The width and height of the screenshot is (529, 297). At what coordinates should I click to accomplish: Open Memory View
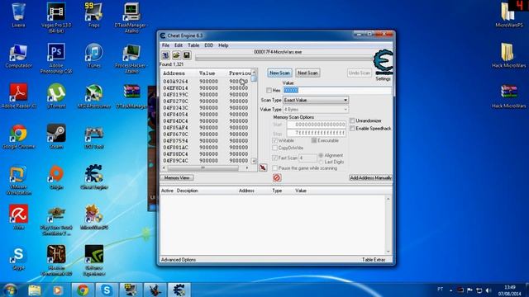177,177
